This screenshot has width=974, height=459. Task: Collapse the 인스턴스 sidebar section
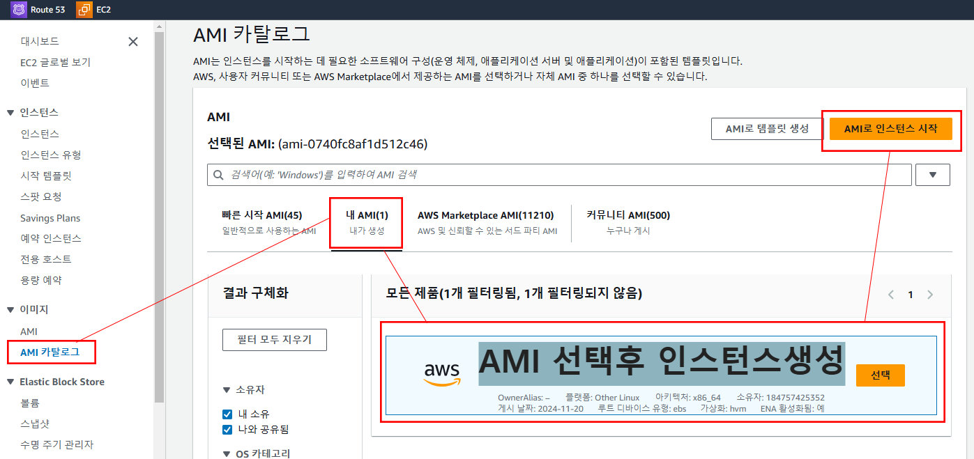click(x=10, y=112)
